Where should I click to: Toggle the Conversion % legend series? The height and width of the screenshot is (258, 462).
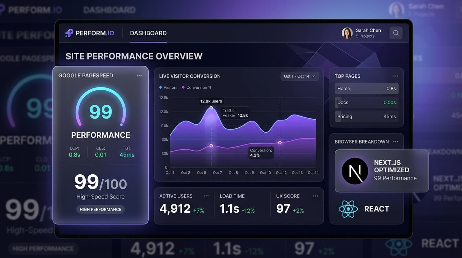(197, 87)
